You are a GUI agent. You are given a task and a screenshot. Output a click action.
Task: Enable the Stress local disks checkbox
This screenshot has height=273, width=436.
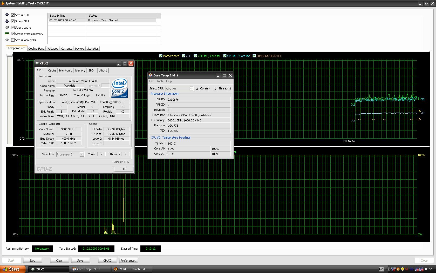coord(13,40)
